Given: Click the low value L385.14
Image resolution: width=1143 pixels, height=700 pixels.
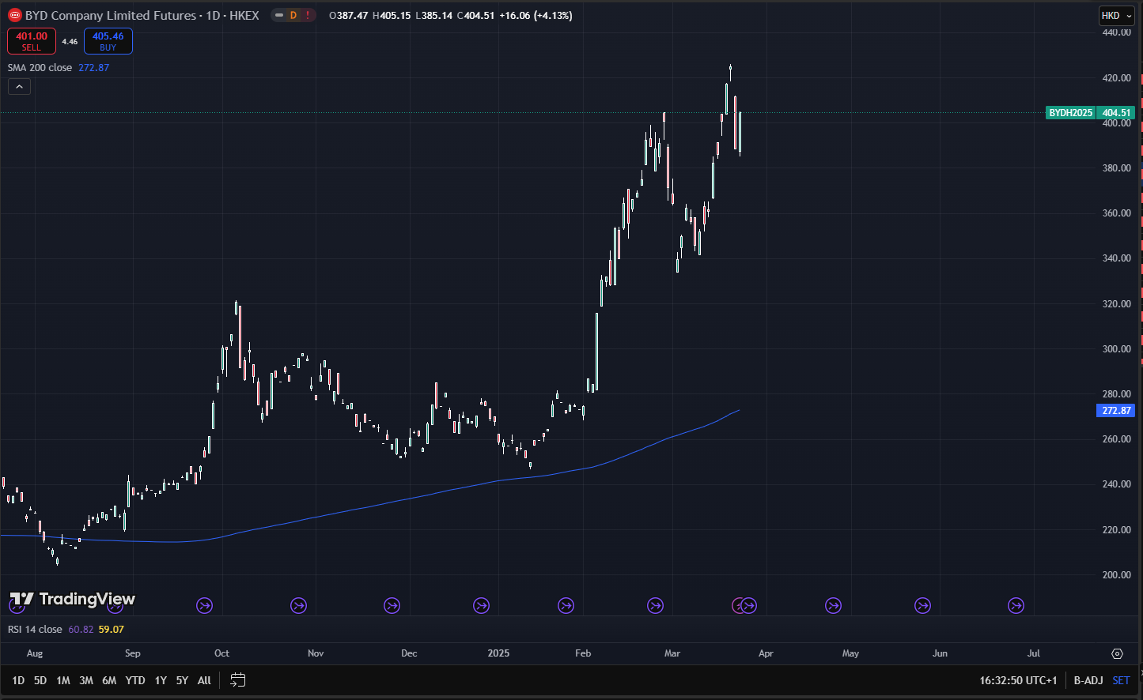Looking at the screenshot, I should click(x=433, y=15).
